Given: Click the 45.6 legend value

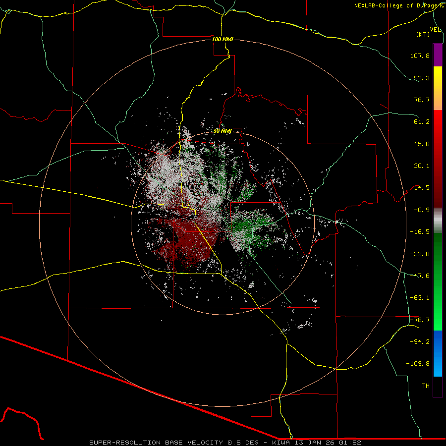Looking at the screenshot, I should point(422,144).
